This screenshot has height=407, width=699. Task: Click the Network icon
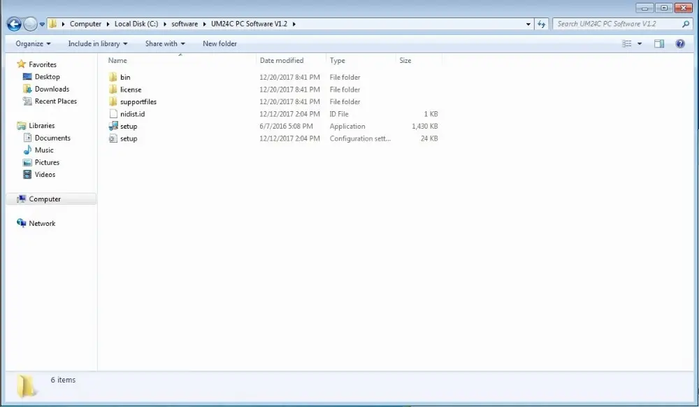pyautogui.click(x=21, y=223)
